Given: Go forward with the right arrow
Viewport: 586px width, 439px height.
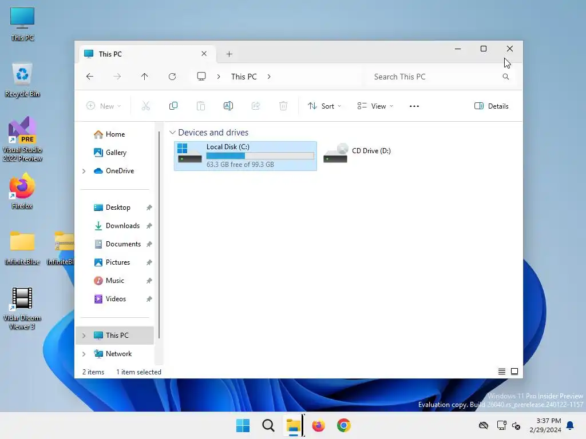Looking at the screenshot, I should click(x=117, y=77).
